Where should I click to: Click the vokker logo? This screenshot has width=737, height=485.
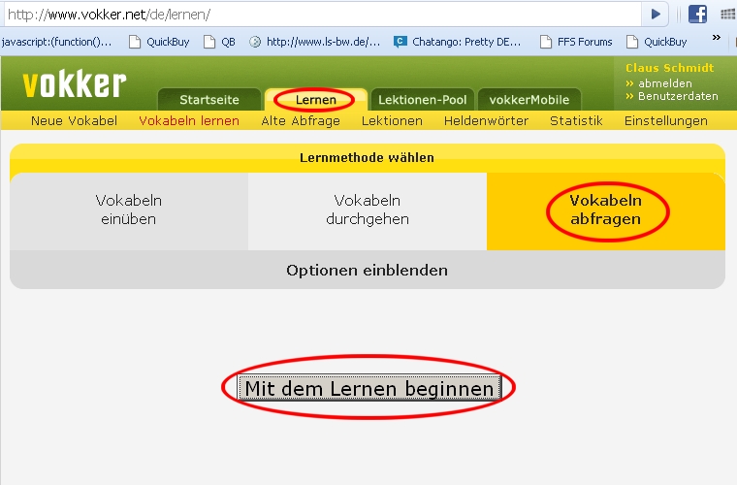pyautogui.click(x=75, y=84)
